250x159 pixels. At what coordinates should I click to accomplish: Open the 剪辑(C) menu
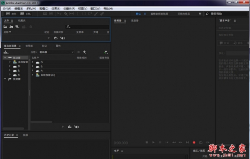[44, 8]
